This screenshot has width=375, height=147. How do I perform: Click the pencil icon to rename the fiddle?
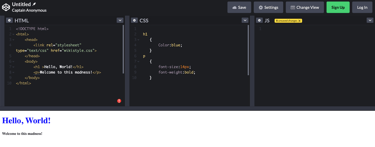coord(34,4)
